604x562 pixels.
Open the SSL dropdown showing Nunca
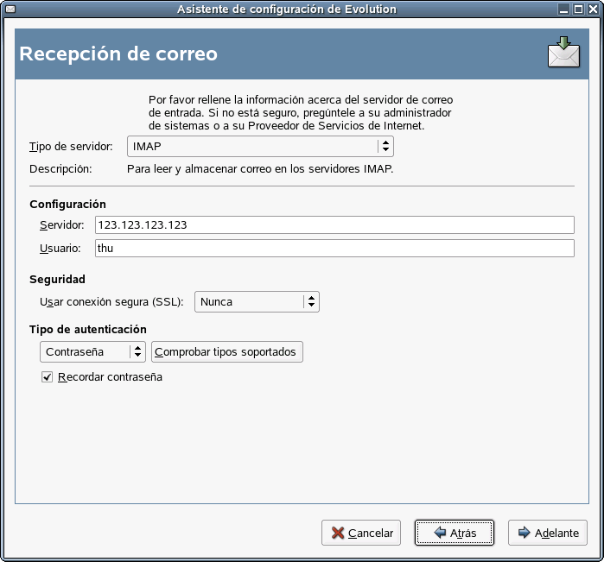[257, 302]
